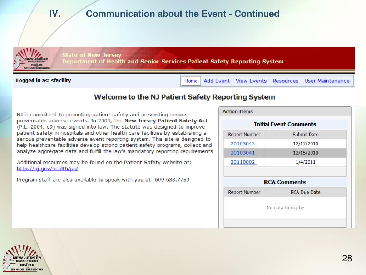Click NJ Health logo in red banner
The width and height of the screenshot is (366, 275).
coord(31,59)
